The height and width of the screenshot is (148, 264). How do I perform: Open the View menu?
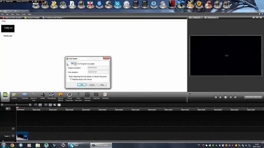12,14
